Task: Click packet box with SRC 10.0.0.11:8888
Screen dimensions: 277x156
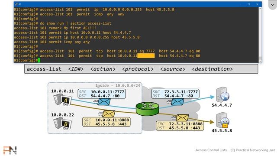Action: tap(106, 122)
